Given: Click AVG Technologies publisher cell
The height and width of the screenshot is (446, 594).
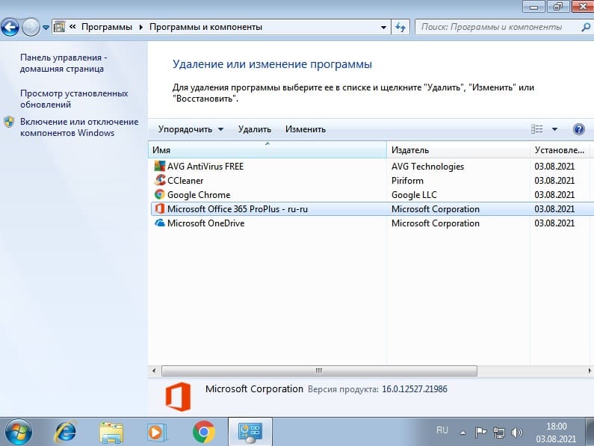Looking at the screenshot, I should tap(427, 167).
